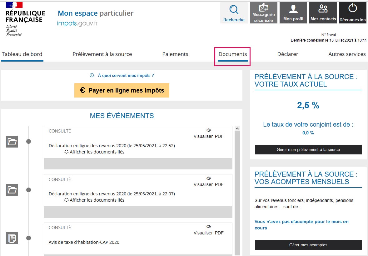The height and width of the screenshot is (256, 368).
Task: Open the Paiements tab
Action: click(175, 54)
